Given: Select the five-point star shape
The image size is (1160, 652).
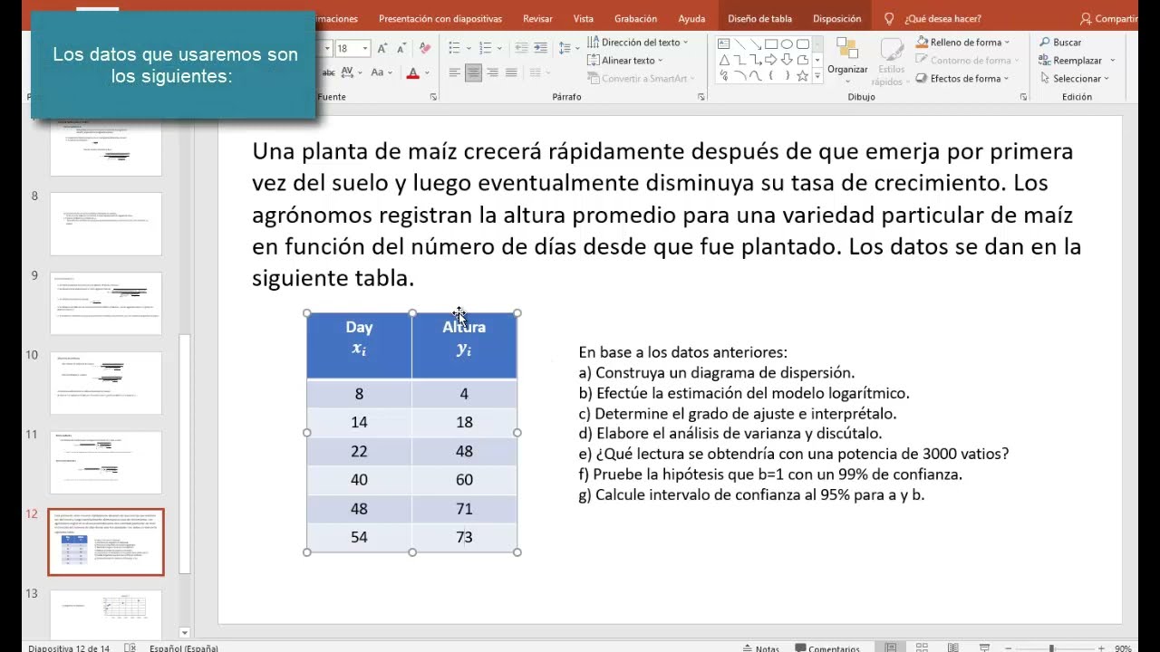Looking at the screenshot, I should click(x=803, y=76).
